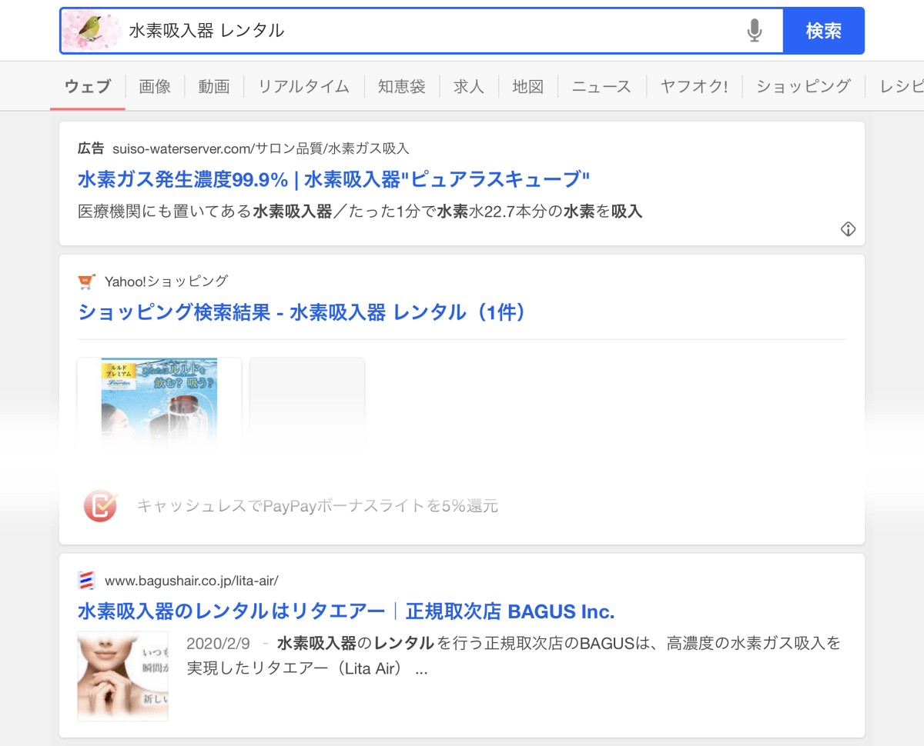The height and width of the screenshot is (746, 924).
Task: Click the www.bagushair.co.jp/lita-air/ URL
Action: point(192,581)
